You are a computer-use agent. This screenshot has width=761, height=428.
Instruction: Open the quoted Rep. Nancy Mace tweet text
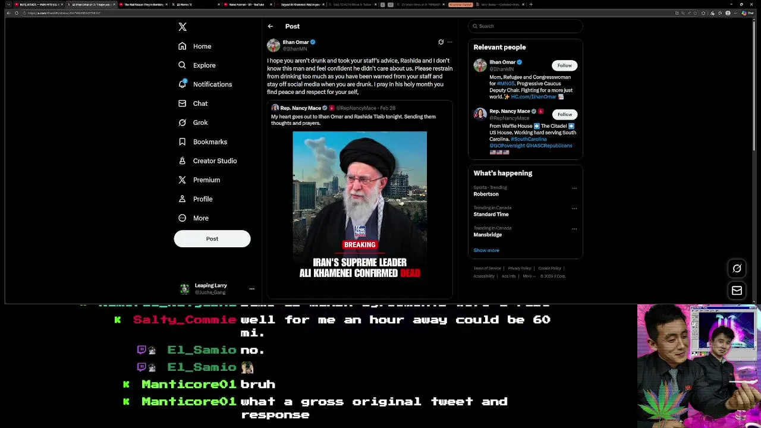coord(353,119)
